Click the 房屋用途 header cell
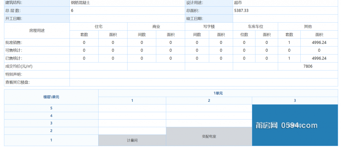341x148 pixels. tap(37, 31)
